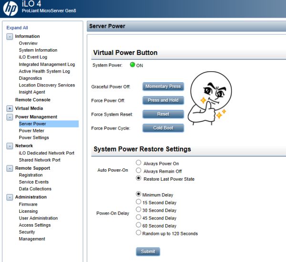The image size is (286, 262).
Task: Open Insight Agent page
Action: coord(32,92)
